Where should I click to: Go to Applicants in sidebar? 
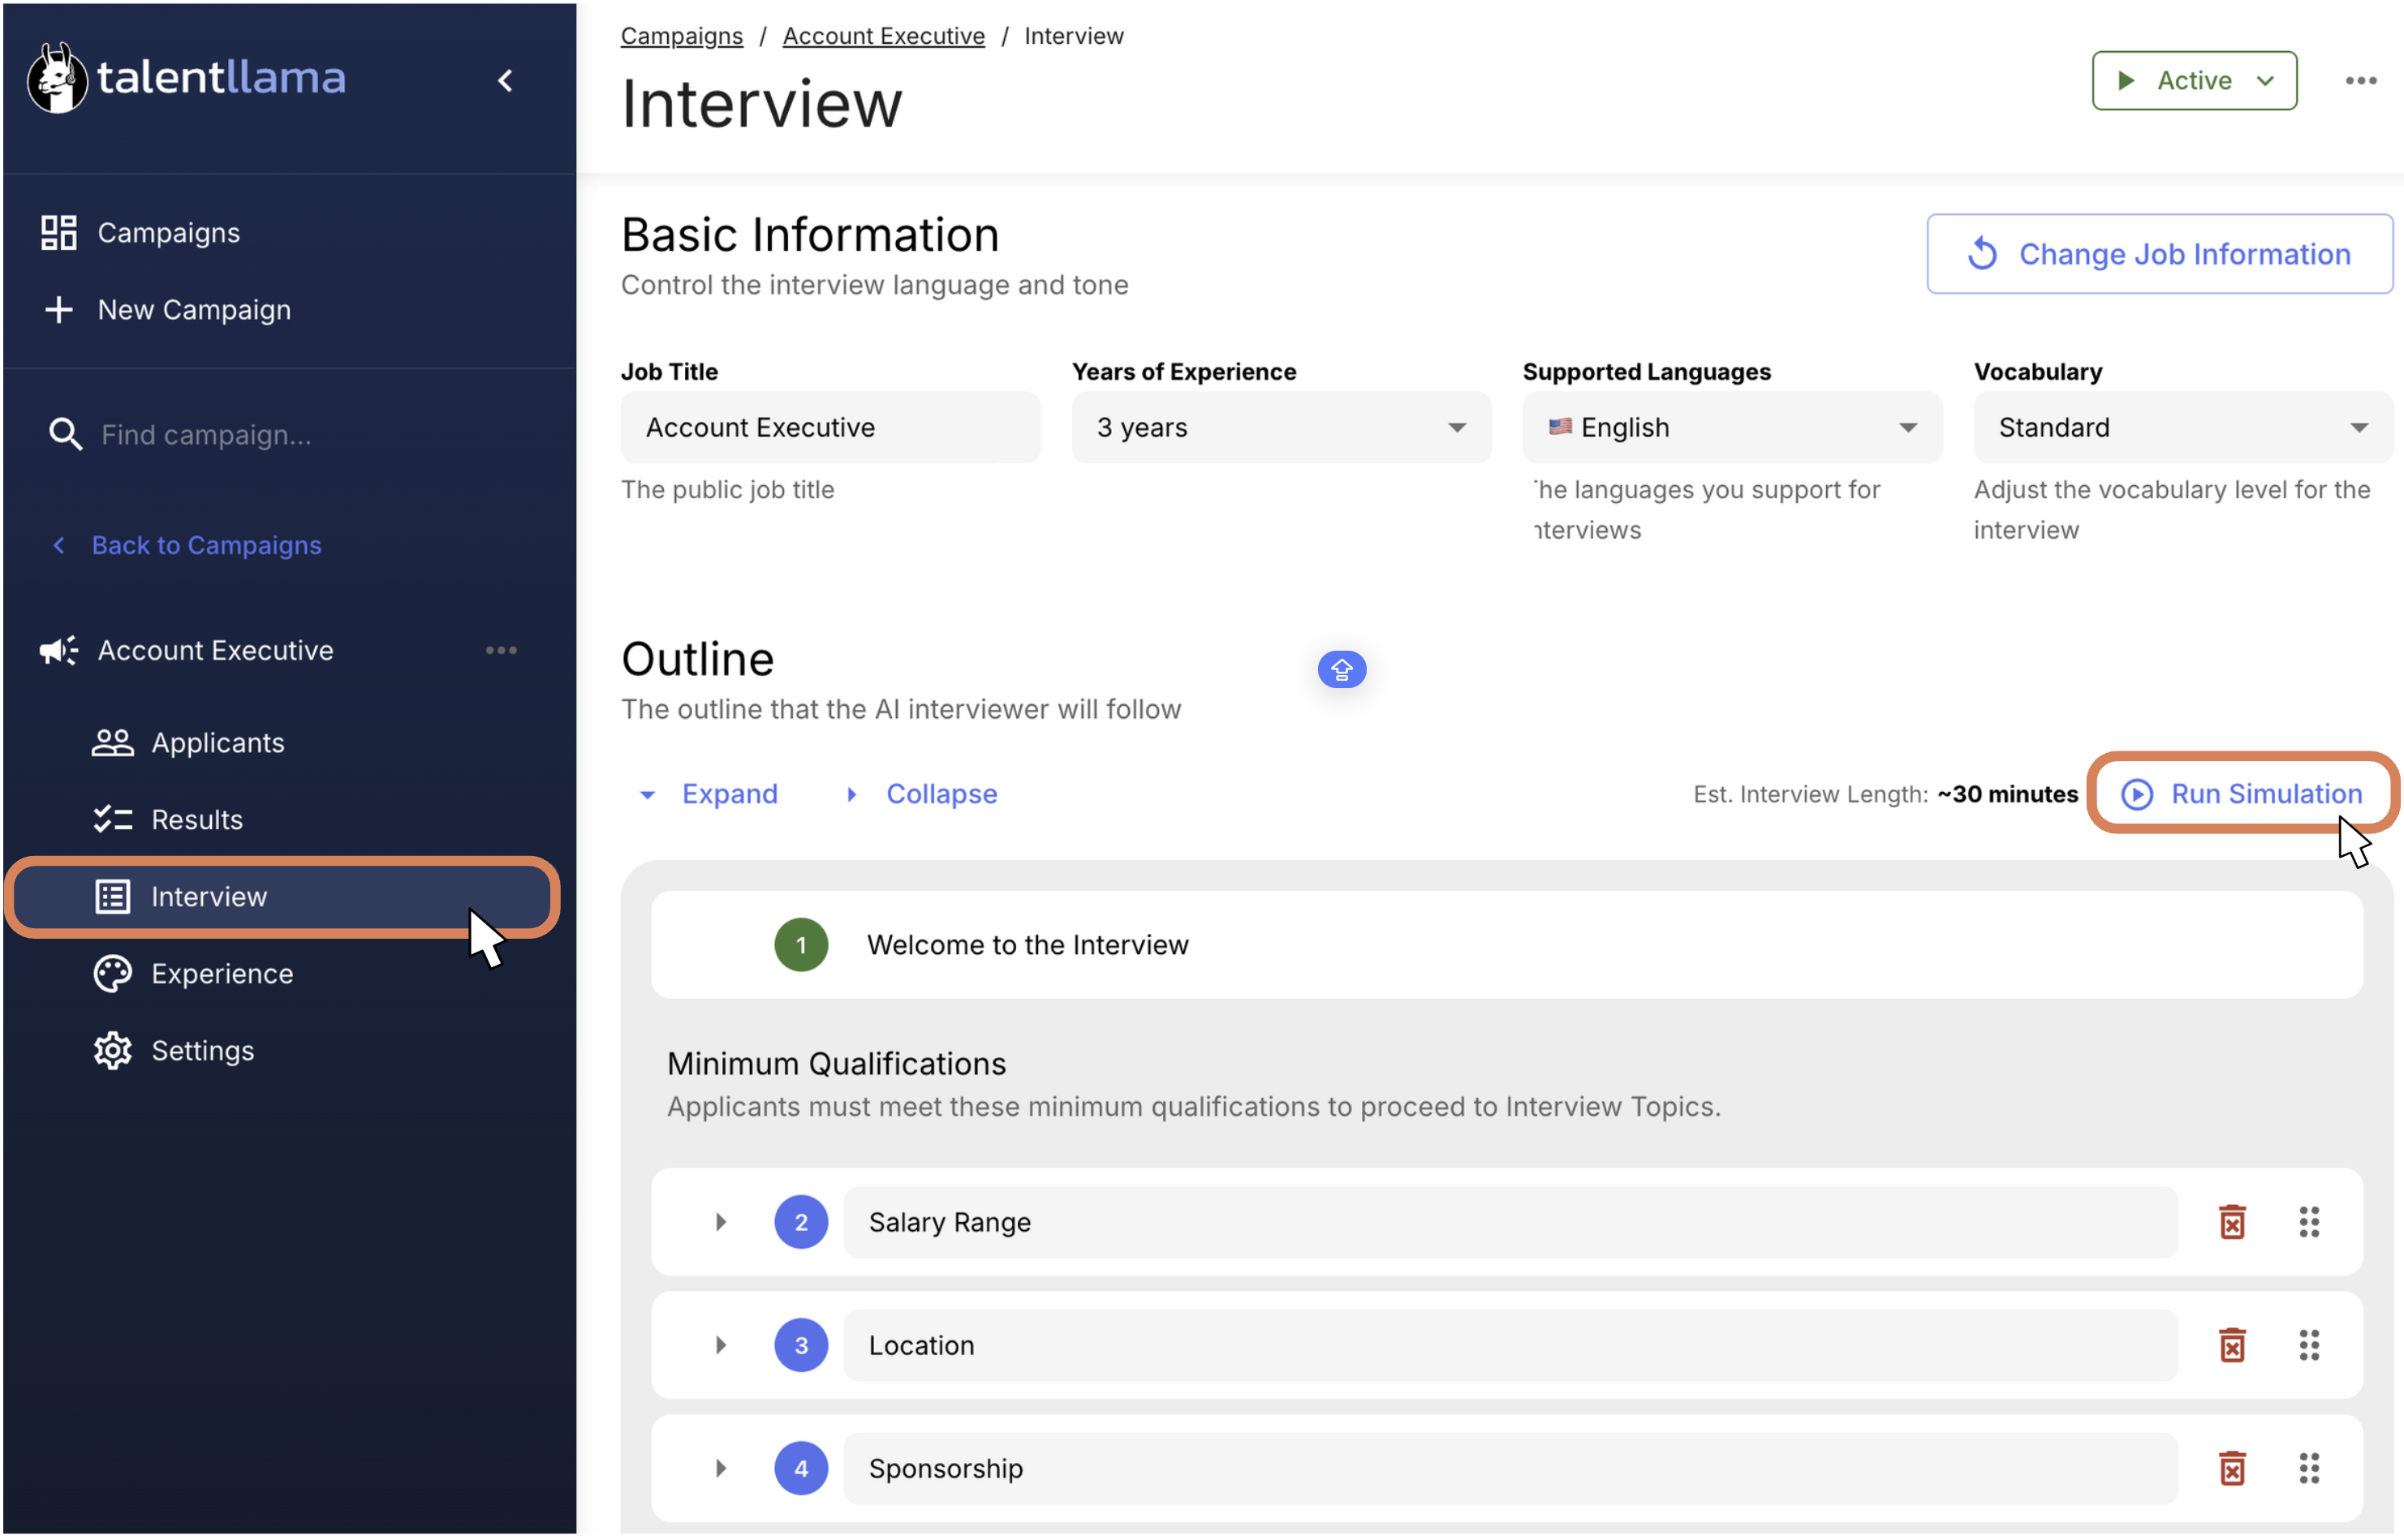tap(217, 742)
